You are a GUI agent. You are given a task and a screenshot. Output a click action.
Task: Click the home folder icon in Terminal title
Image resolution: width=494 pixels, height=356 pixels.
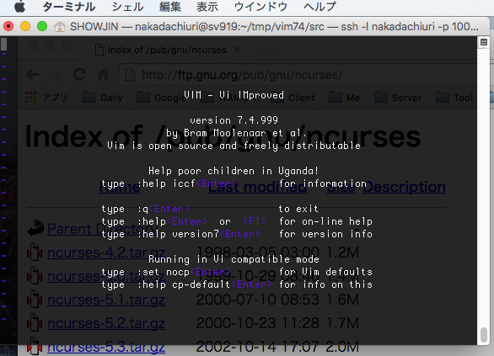pyautogui.click(x=60, y=27)
